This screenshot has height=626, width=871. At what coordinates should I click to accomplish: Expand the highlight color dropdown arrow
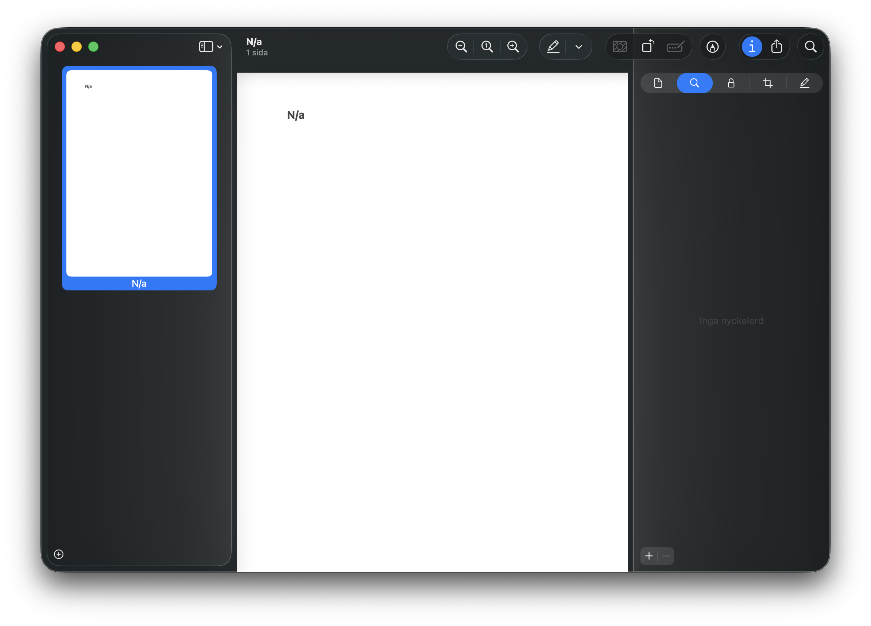click(x=579, y=47)
